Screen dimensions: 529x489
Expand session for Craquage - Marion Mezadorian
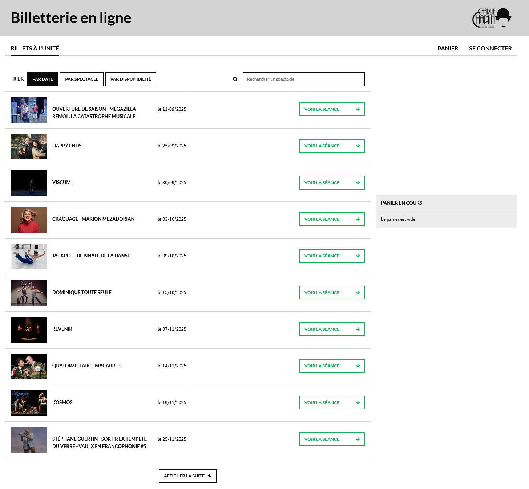click(332, 219)
